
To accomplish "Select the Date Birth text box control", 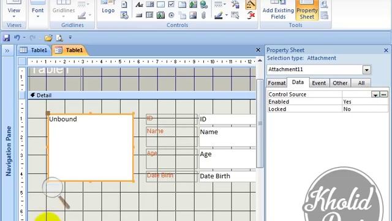I will pyautogui.click(x=227, y=176).
